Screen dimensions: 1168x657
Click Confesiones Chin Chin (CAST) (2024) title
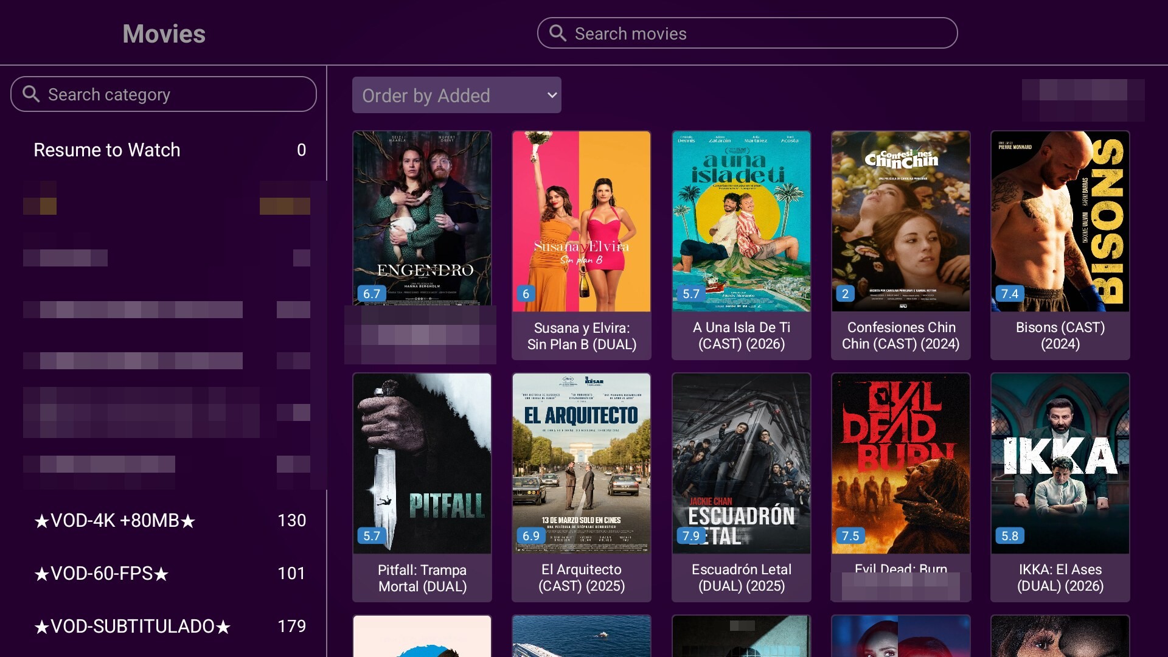click(901, 335)
